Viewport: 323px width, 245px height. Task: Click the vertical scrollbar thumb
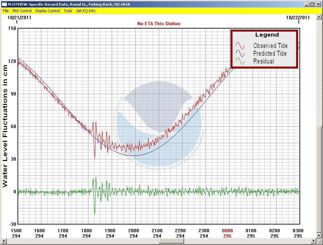click(x=319, y=179)
